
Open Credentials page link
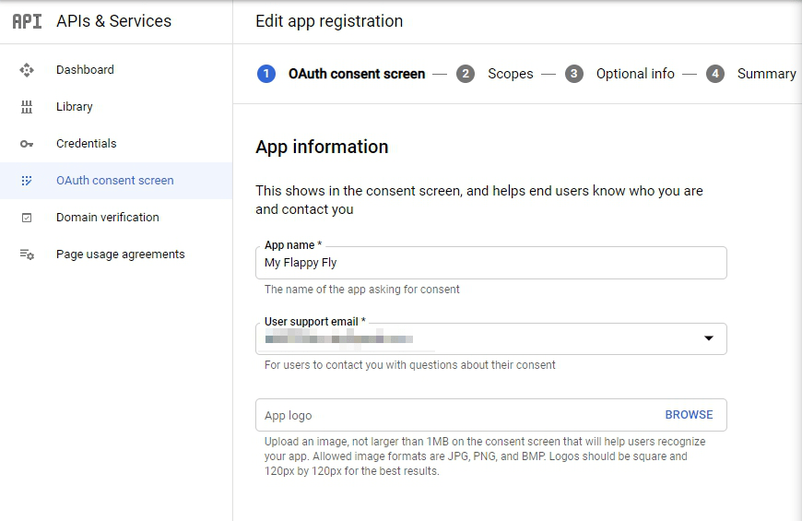tap(86, 144)
